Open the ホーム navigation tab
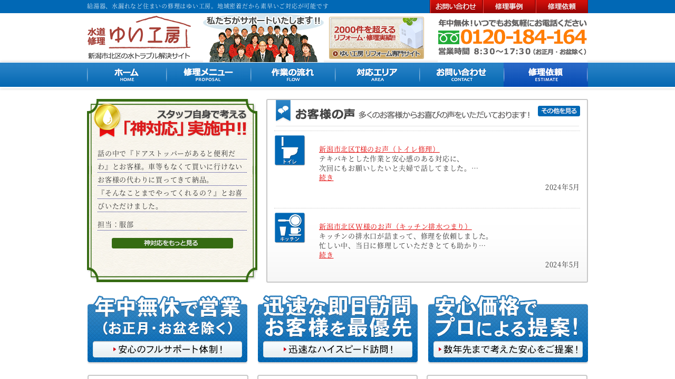Viewport: 675px width, 379px height. tap(127, 75)
